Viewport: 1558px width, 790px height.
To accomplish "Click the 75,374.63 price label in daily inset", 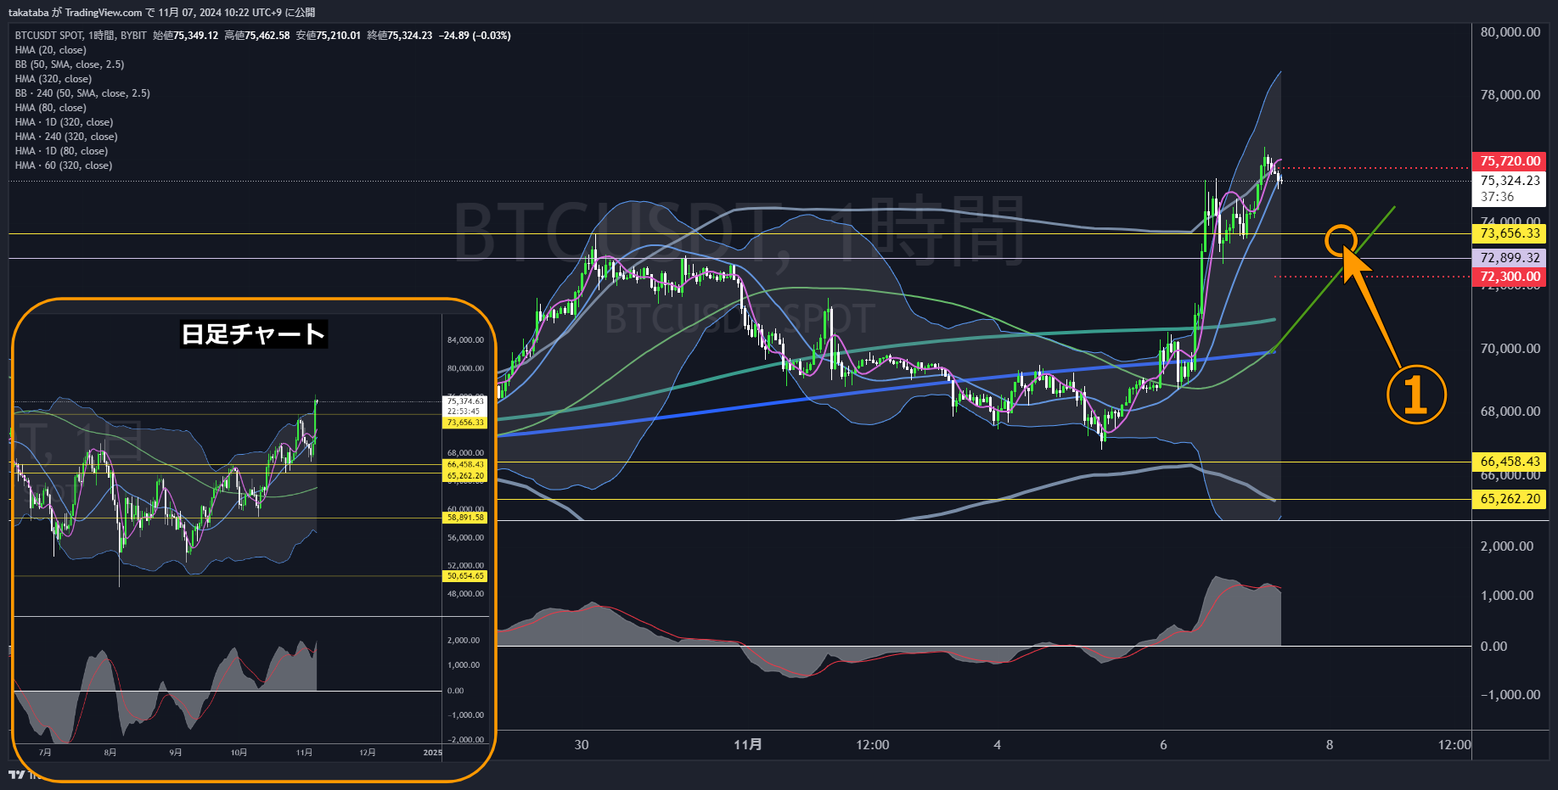I will tap(465, 401).
